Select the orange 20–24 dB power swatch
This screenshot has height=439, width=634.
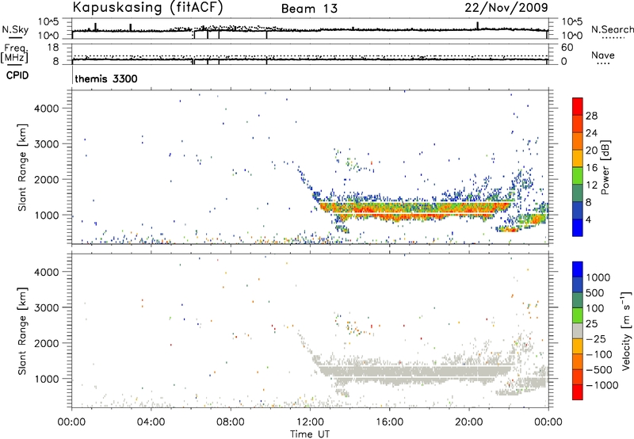point(578,141)
